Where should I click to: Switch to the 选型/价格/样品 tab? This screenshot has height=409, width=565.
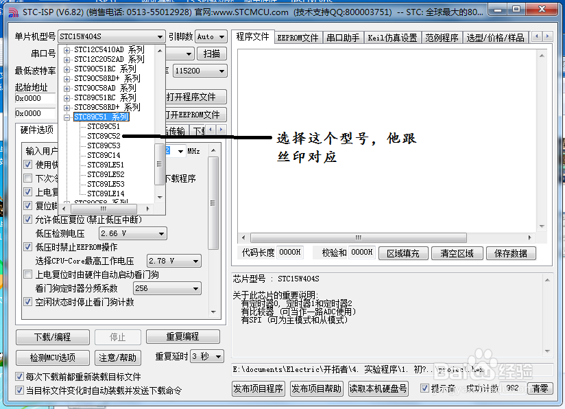pyautogui.click(x=496, y=38)
